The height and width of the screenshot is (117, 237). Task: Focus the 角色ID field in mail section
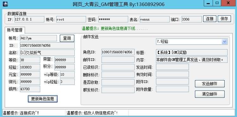pos(118,52)
